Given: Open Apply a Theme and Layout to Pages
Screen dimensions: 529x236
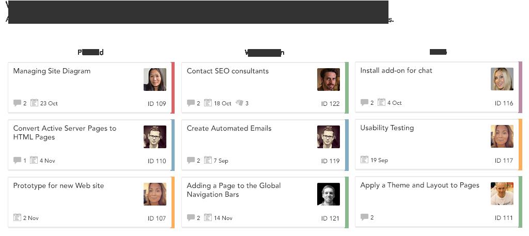Looking at the screenshot, I should point(419,185).
